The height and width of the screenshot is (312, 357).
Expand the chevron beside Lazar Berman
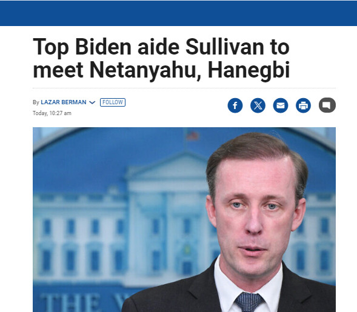pos(92,102)
